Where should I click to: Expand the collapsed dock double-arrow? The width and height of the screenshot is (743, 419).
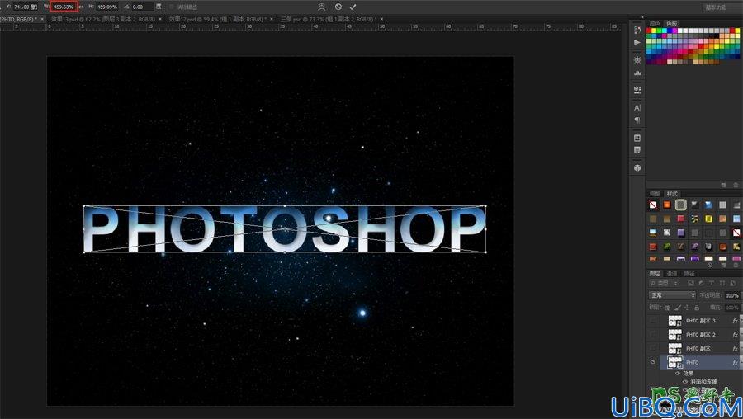641,17
